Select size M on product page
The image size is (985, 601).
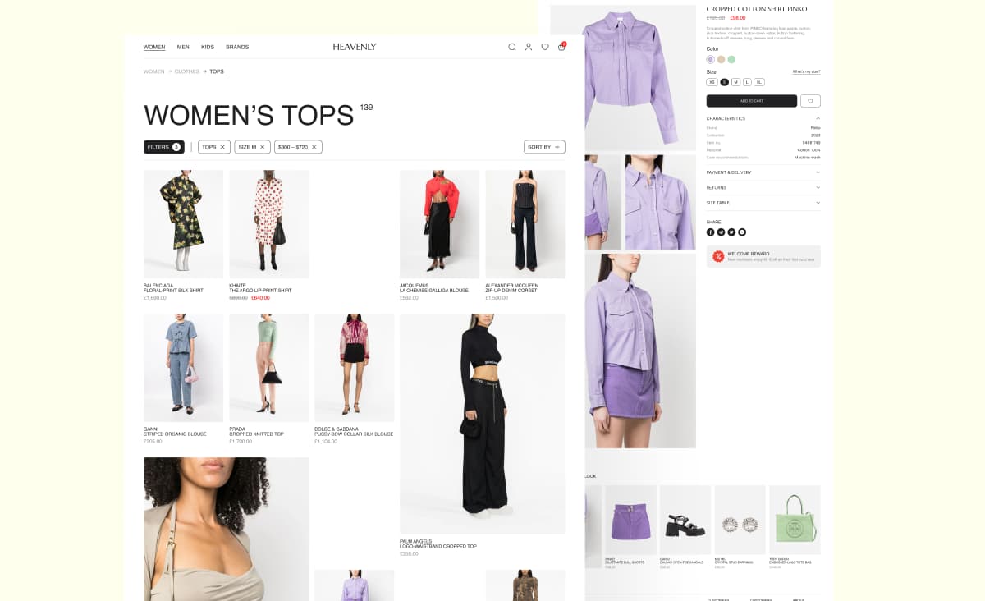pos(735,82)
